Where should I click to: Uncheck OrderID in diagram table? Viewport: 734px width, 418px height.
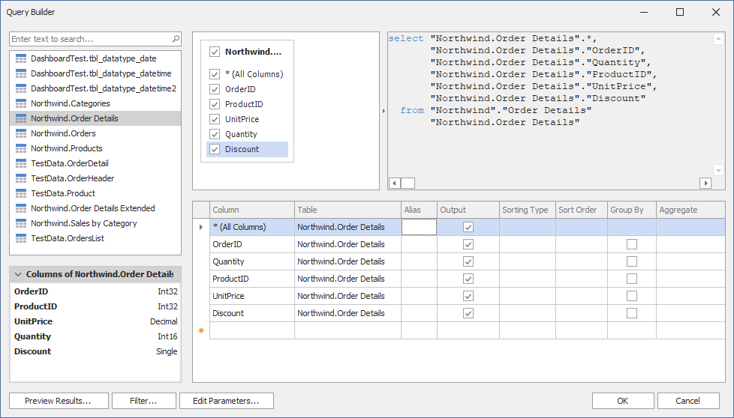215,89
